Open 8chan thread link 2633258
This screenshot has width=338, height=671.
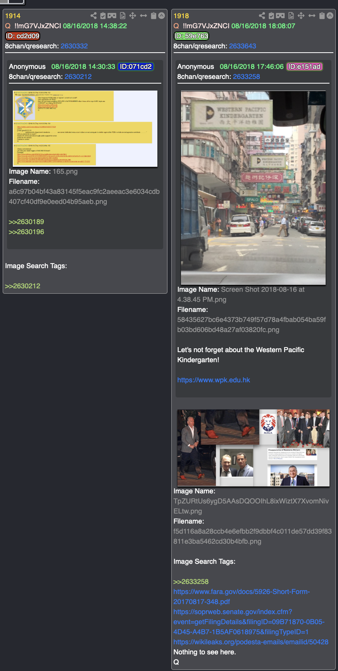[246, 77]
